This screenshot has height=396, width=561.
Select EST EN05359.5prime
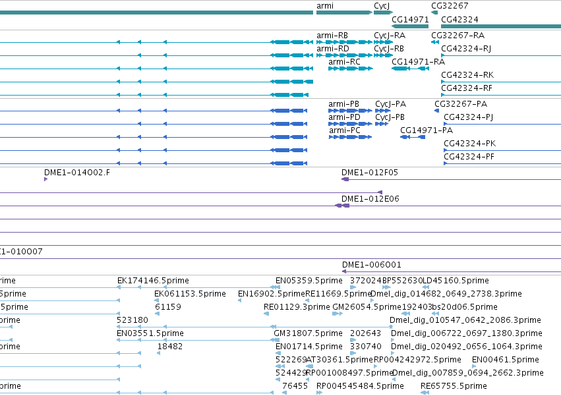[309, 281]
